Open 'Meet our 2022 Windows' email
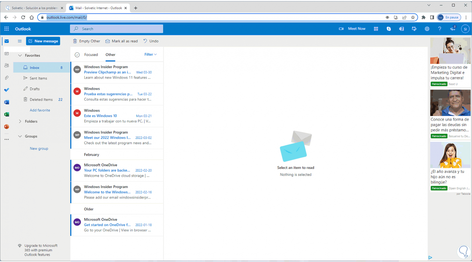Screen dimensions: 472x262 click(x=117, y=138)
